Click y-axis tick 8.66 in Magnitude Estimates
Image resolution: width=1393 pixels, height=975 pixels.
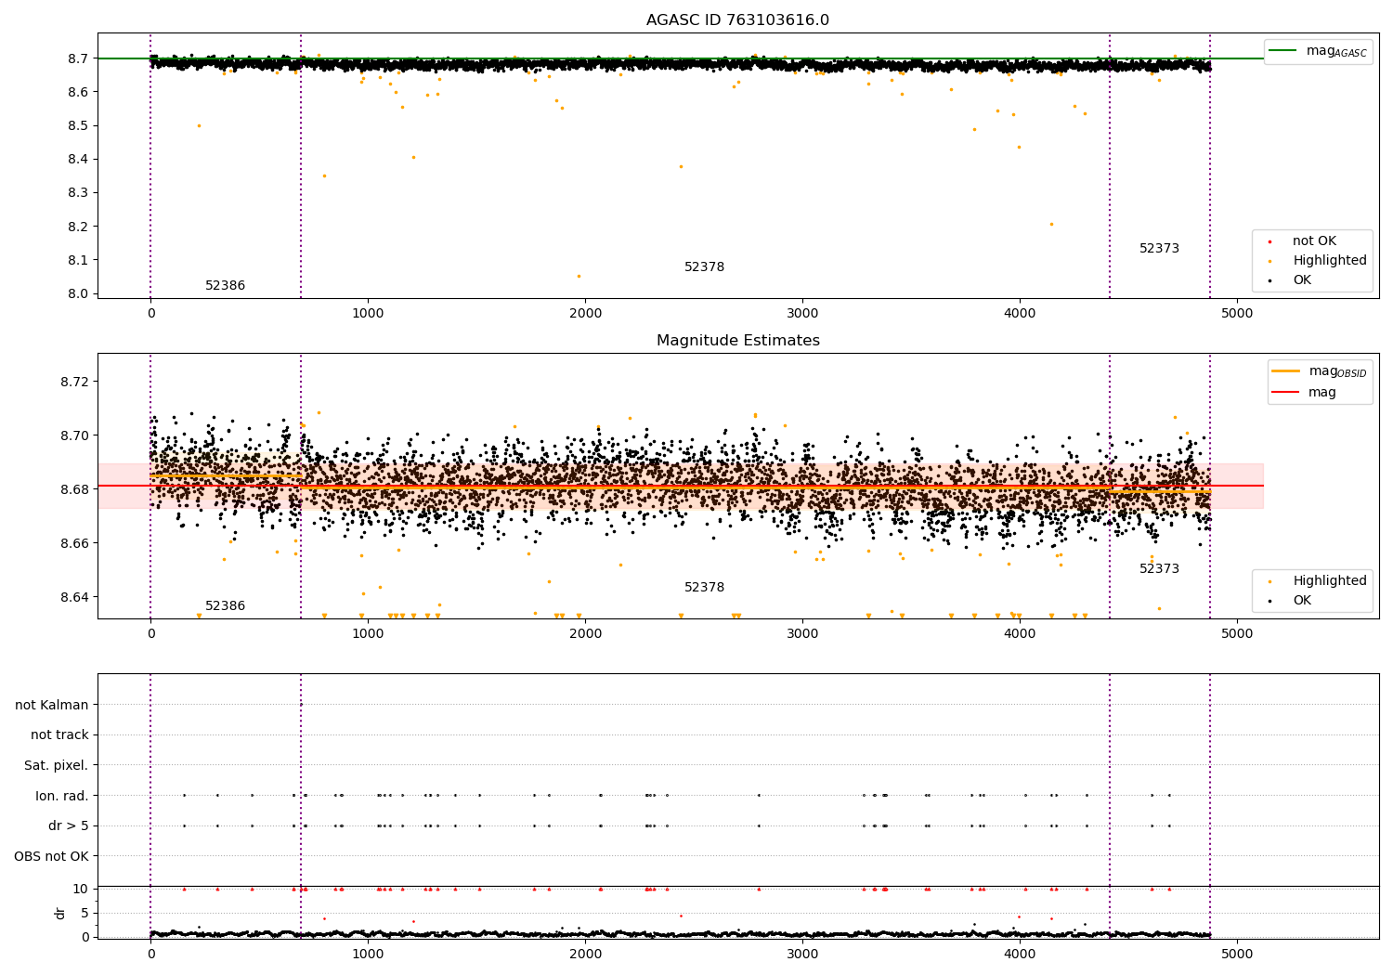pos(75,543)
